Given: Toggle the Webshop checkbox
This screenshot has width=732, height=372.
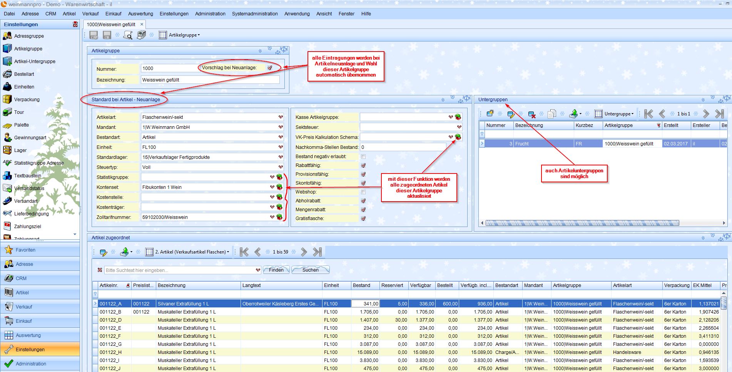Looking at the screenshot, I should [363, 192].
